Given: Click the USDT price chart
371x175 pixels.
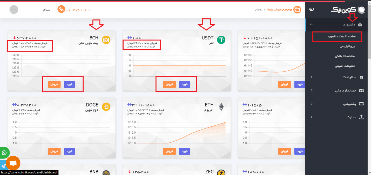Looking at the screenshot, I should click(177, 66).
